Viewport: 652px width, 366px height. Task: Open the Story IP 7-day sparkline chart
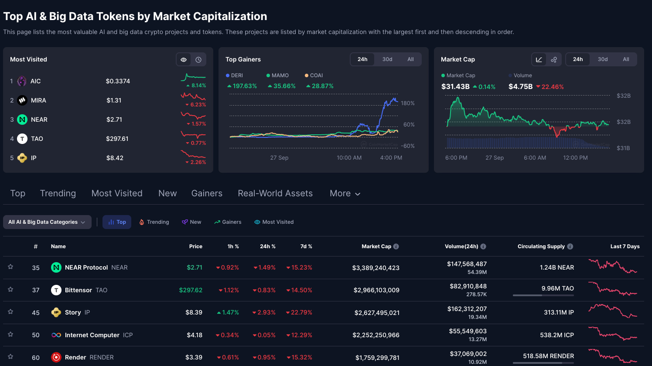613,311
